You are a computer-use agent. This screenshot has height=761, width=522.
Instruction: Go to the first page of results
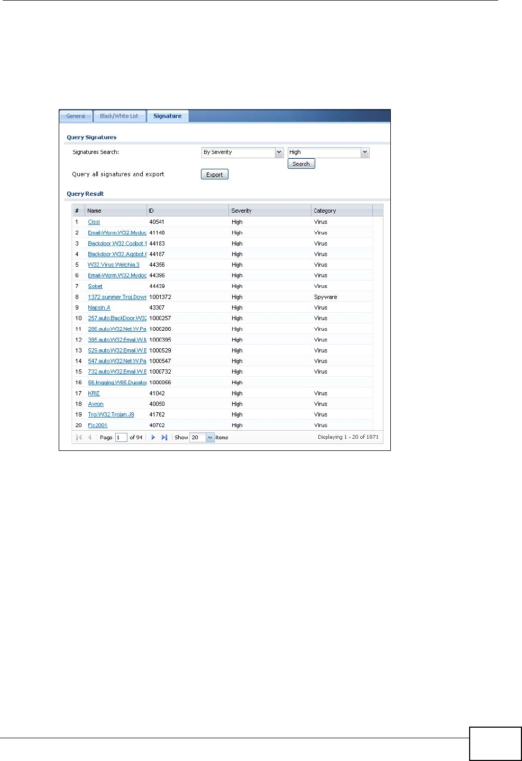[x=79, y=438]
